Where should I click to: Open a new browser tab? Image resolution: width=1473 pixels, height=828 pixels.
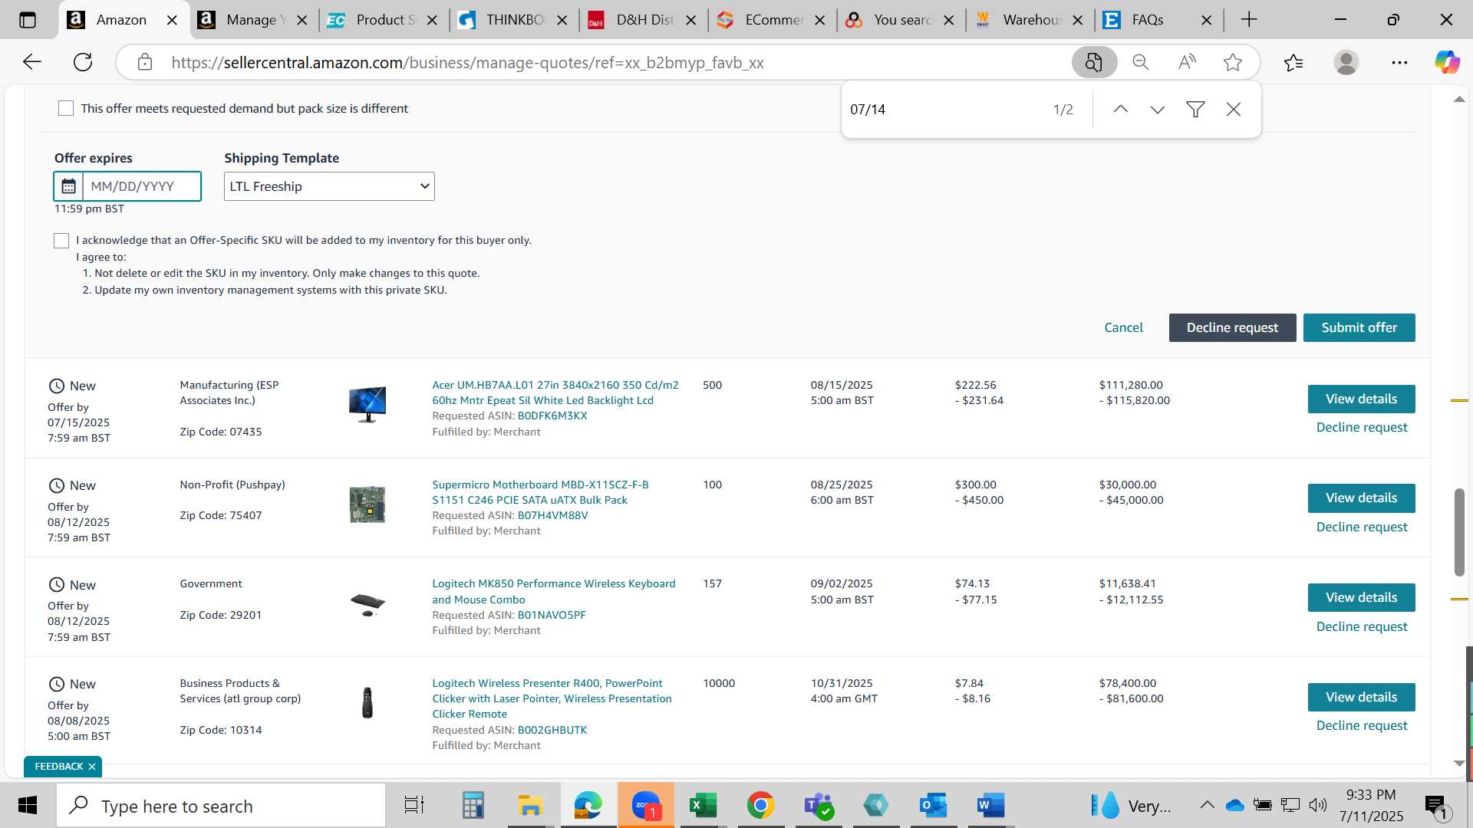coord(1249,20)
